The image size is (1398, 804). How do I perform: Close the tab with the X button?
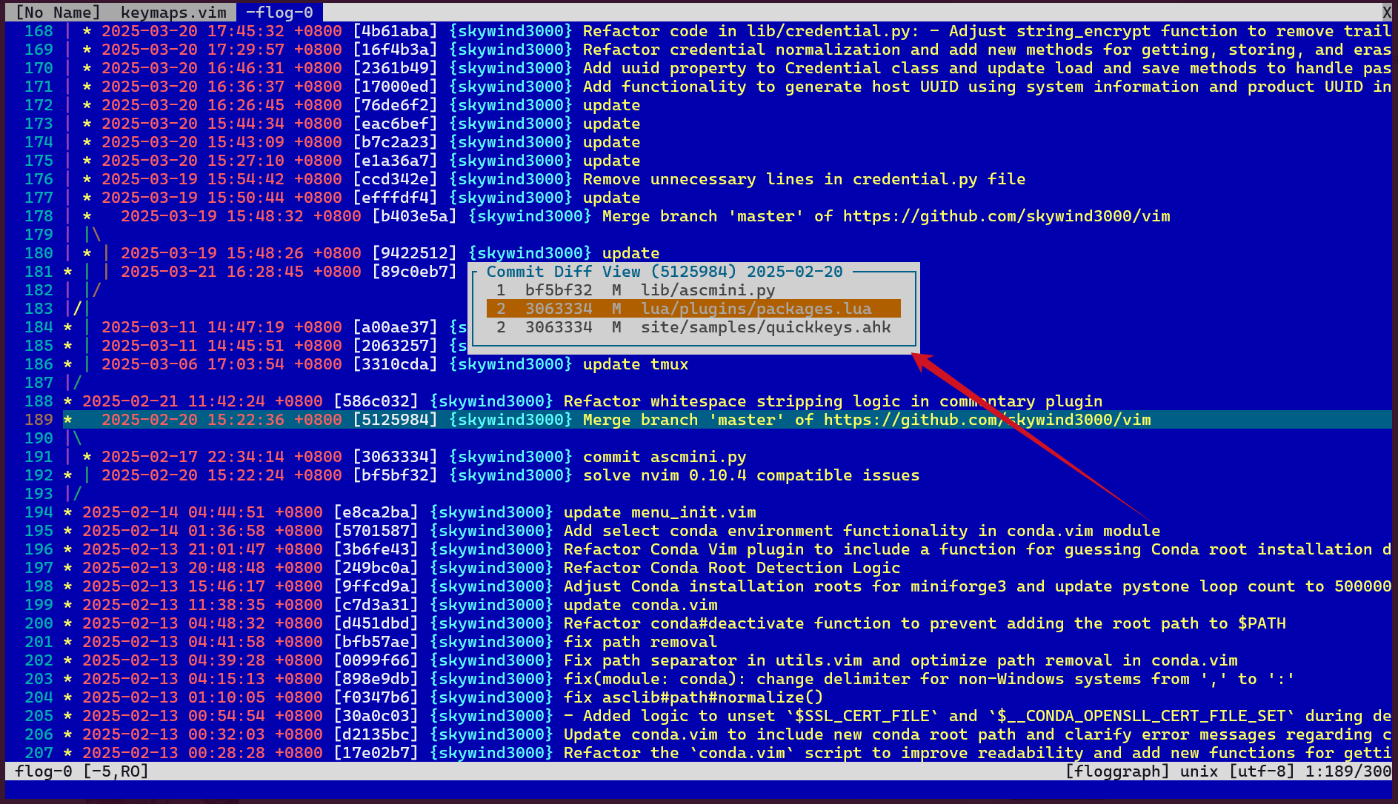[x=1386, y=13]
